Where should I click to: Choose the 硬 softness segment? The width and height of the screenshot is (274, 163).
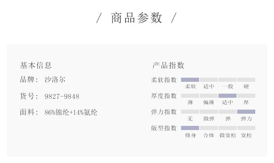coord(246,80)
